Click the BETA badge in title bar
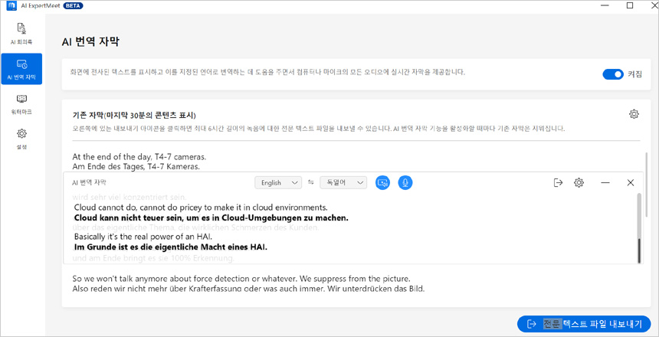Image resolution: width=659 pixels, height=337 pixels. tap(74, 6)
